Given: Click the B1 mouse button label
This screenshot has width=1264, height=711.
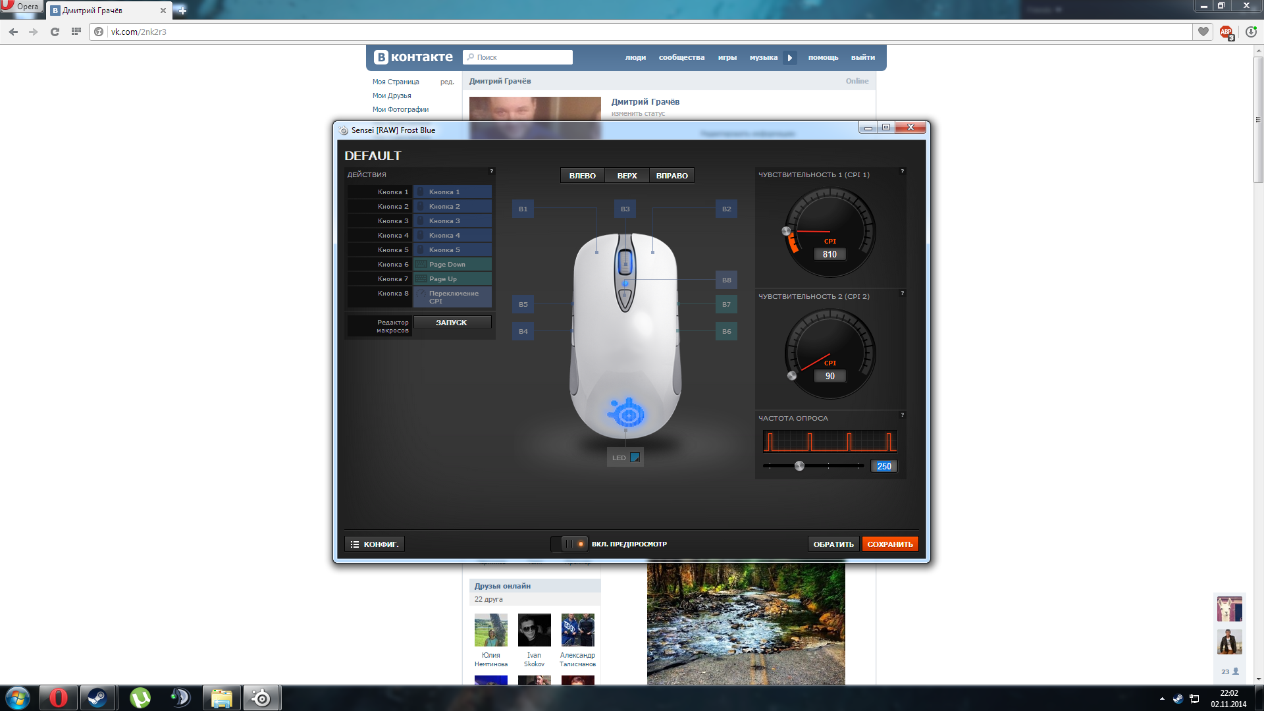Looking at the screenshot, I should point(523,209).
